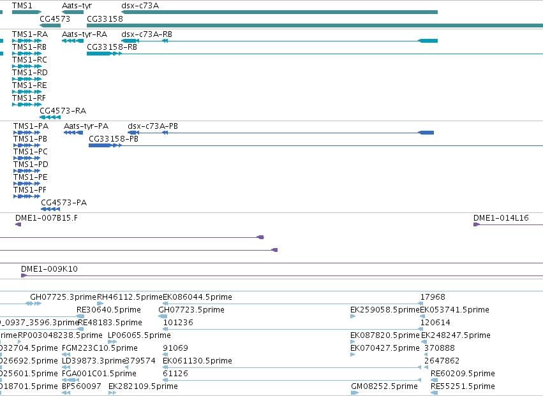The image size is (543, 396).
Task: Select the TMS1 gene bar
Action: (x=27, y=12)
